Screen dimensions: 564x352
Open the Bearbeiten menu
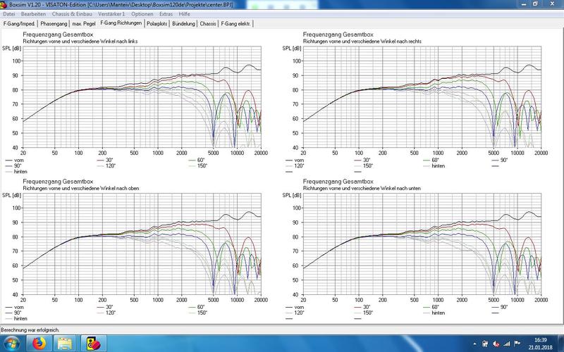(32, 13)
